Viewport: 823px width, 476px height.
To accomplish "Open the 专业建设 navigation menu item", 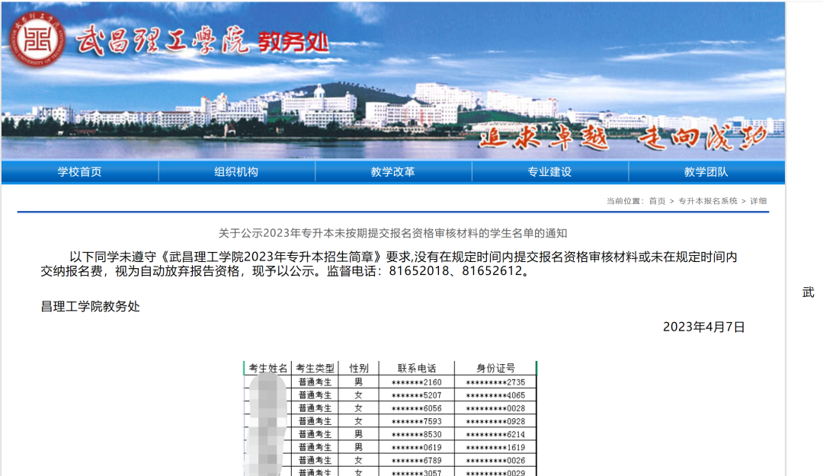I will 550,171.
